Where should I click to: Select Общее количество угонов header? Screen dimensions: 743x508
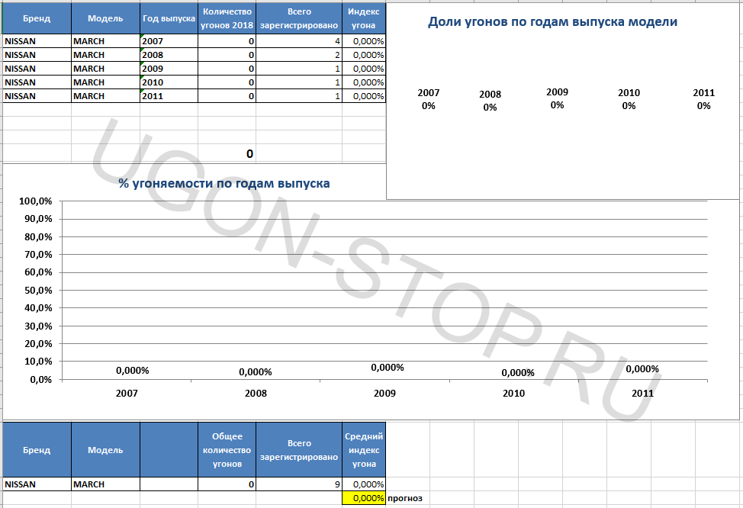[227, 450]
